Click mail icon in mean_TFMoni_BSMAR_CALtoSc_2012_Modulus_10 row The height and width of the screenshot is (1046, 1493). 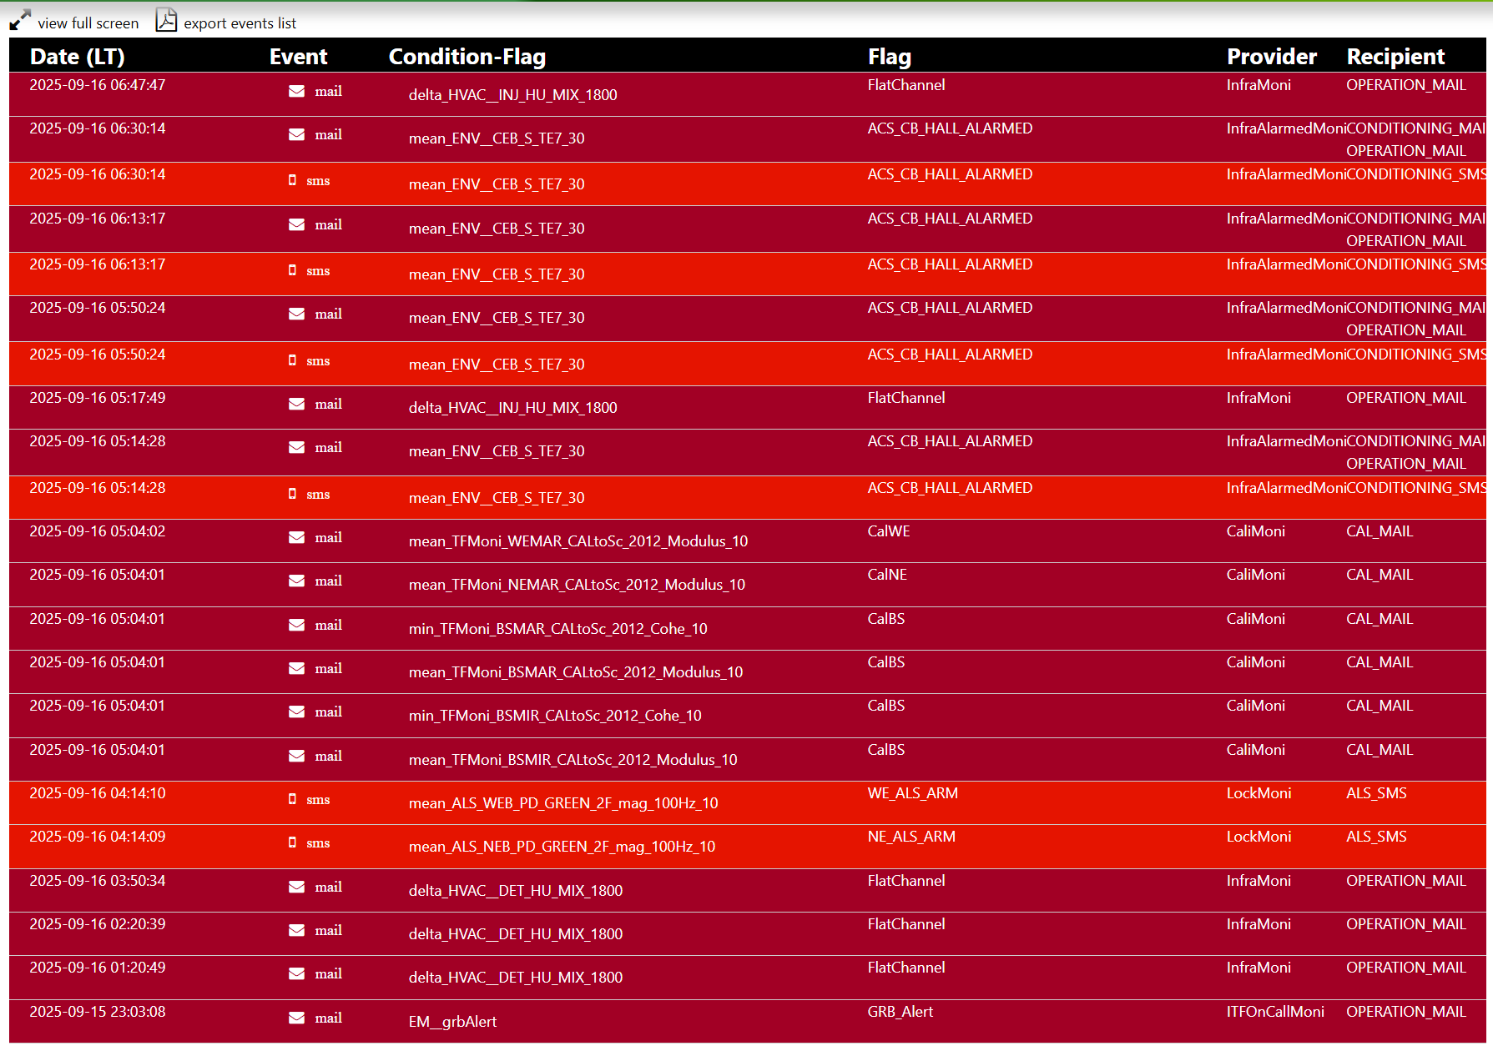[296, 668]
